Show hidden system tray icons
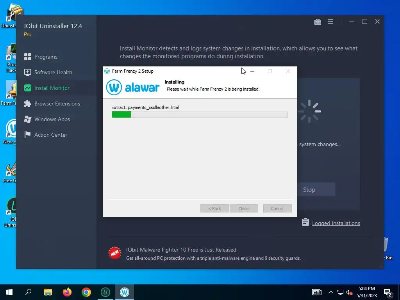400x300 pixels. 330,292
